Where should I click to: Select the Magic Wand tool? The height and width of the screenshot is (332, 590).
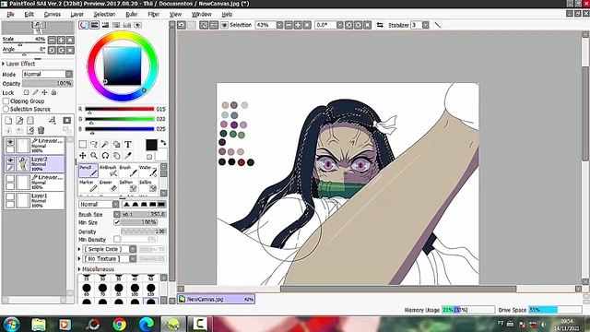[x=105, y=144]
